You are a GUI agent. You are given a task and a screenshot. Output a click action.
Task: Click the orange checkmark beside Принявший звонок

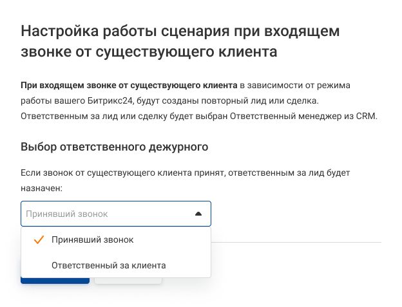pos(37,239)
